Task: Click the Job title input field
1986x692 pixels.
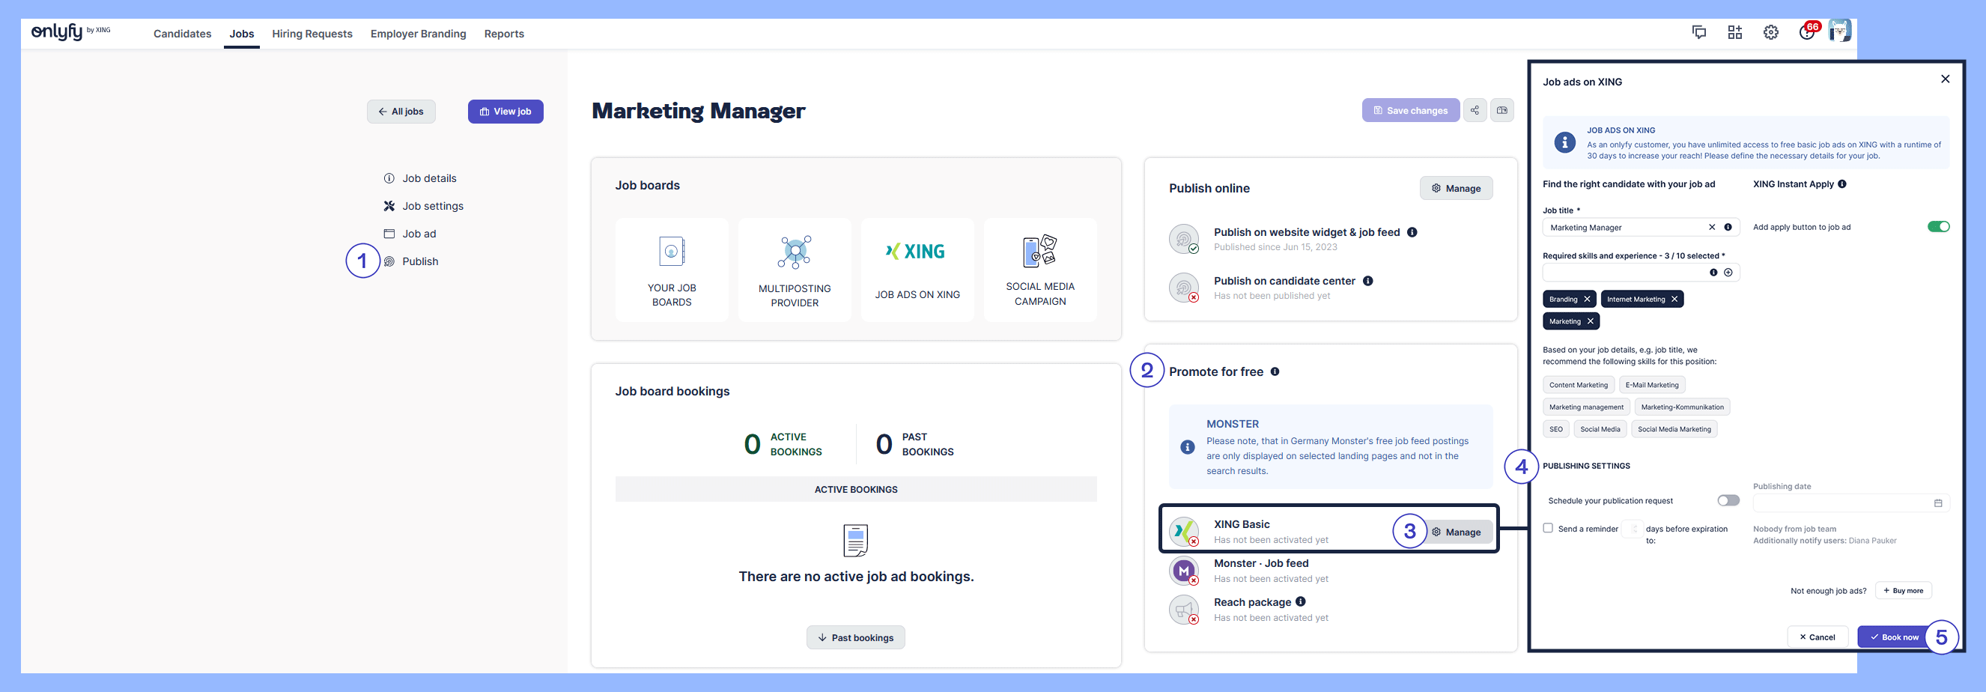Action: (1623, 228)
